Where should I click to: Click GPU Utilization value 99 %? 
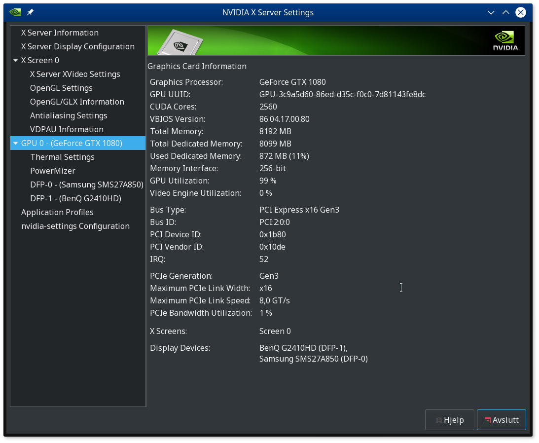[x=268, y=181]
